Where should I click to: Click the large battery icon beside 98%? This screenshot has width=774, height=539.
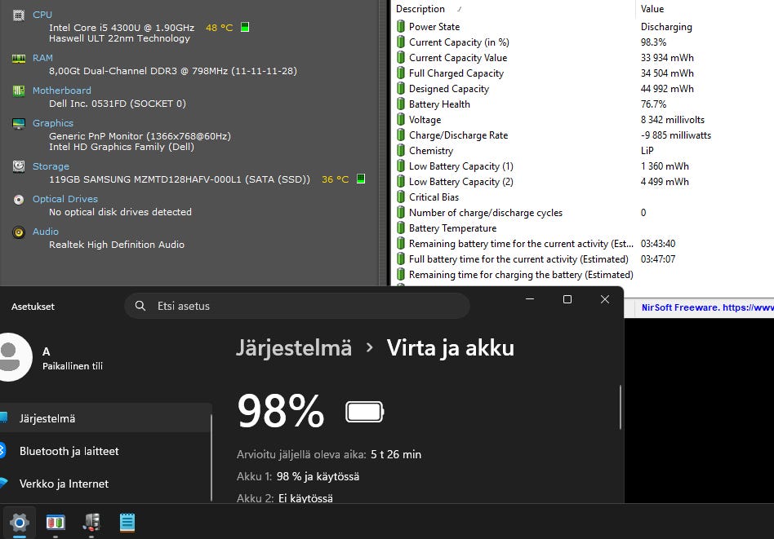click(x=365, y=412)
